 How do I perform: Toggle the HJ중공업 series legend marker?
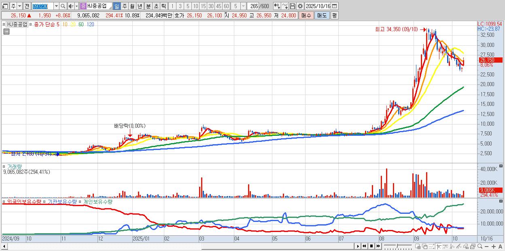pos(4,24)
